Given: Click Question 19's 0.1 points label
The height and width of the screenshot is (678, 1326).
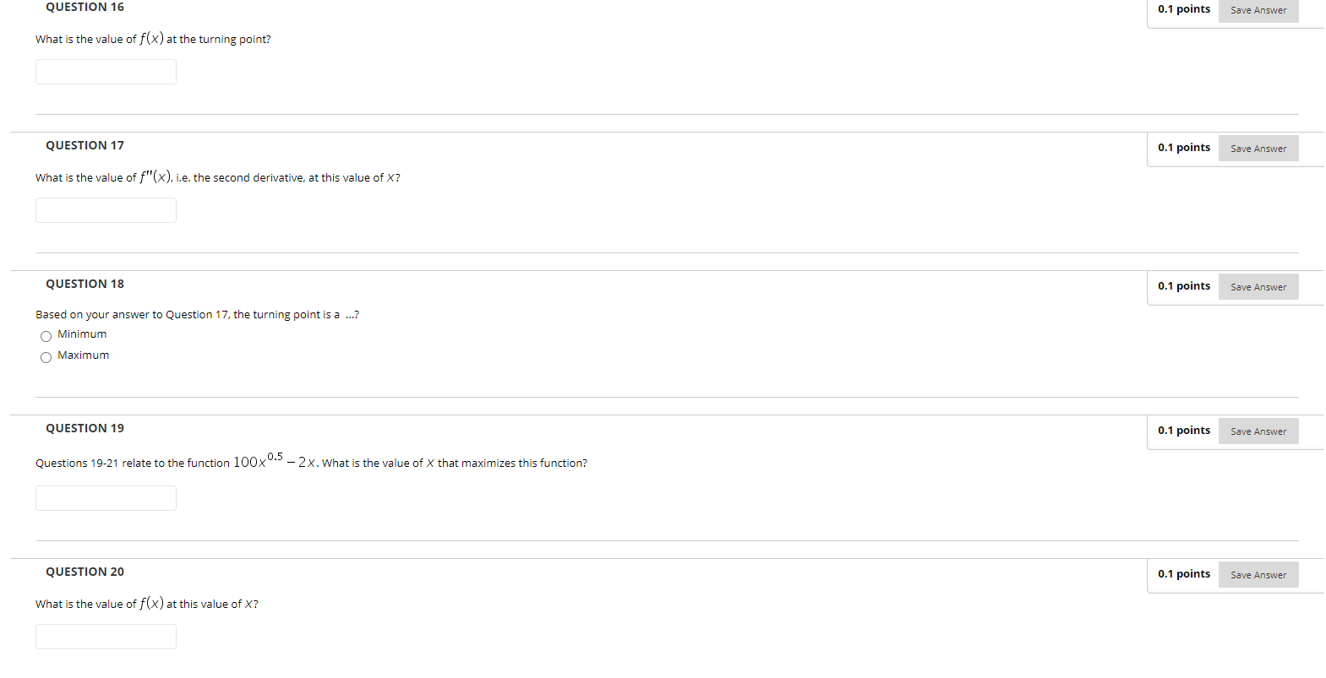Looking at the screenshot, I should (x=1184, y=431).
